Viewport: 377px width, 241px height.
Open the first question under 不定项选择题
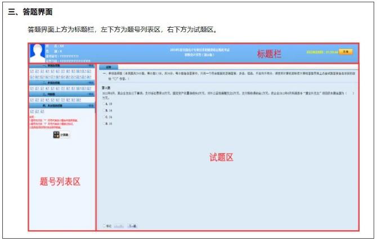click(x=32, y=110)
